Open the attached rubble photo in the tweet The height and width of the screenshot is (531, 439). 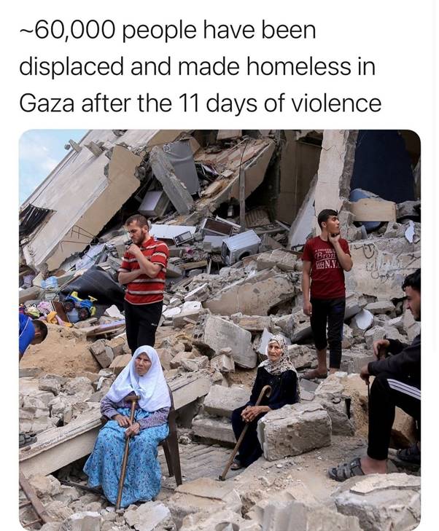coord(219,330)
